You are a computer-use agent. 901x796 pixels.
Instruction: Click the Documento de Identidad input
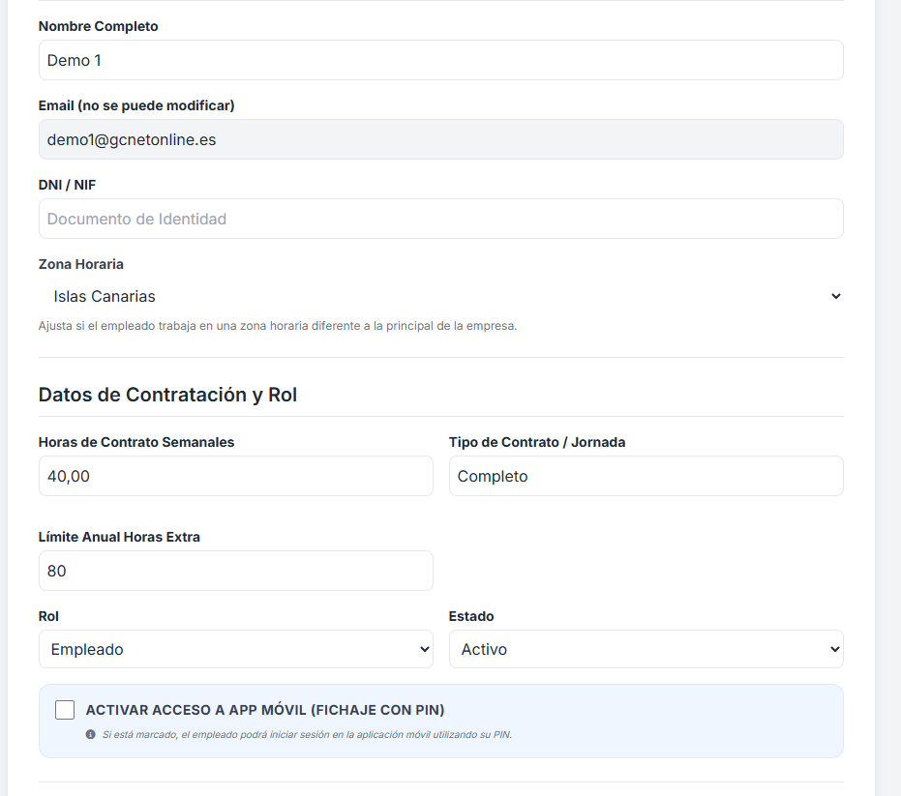pos(440,219)
